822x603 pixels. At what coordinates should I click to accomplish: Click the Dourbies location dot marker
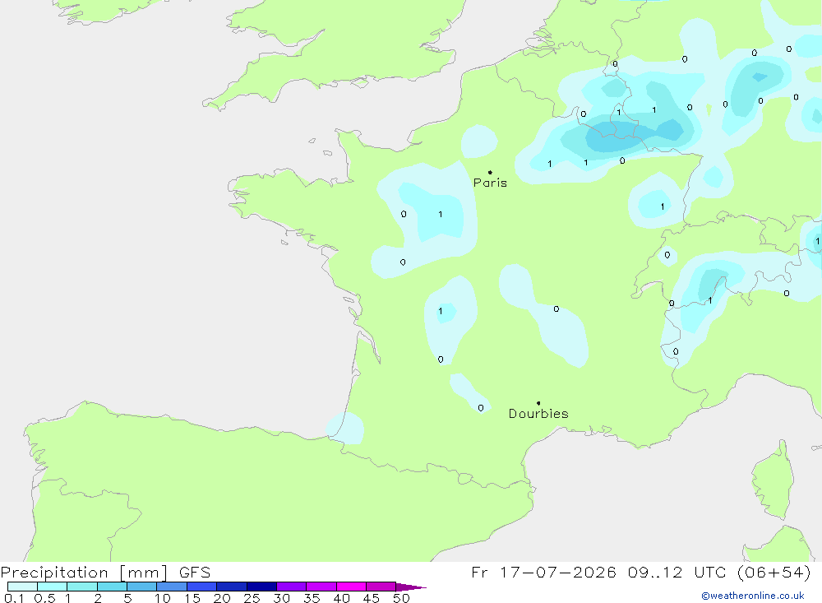(x=538, y=403)
